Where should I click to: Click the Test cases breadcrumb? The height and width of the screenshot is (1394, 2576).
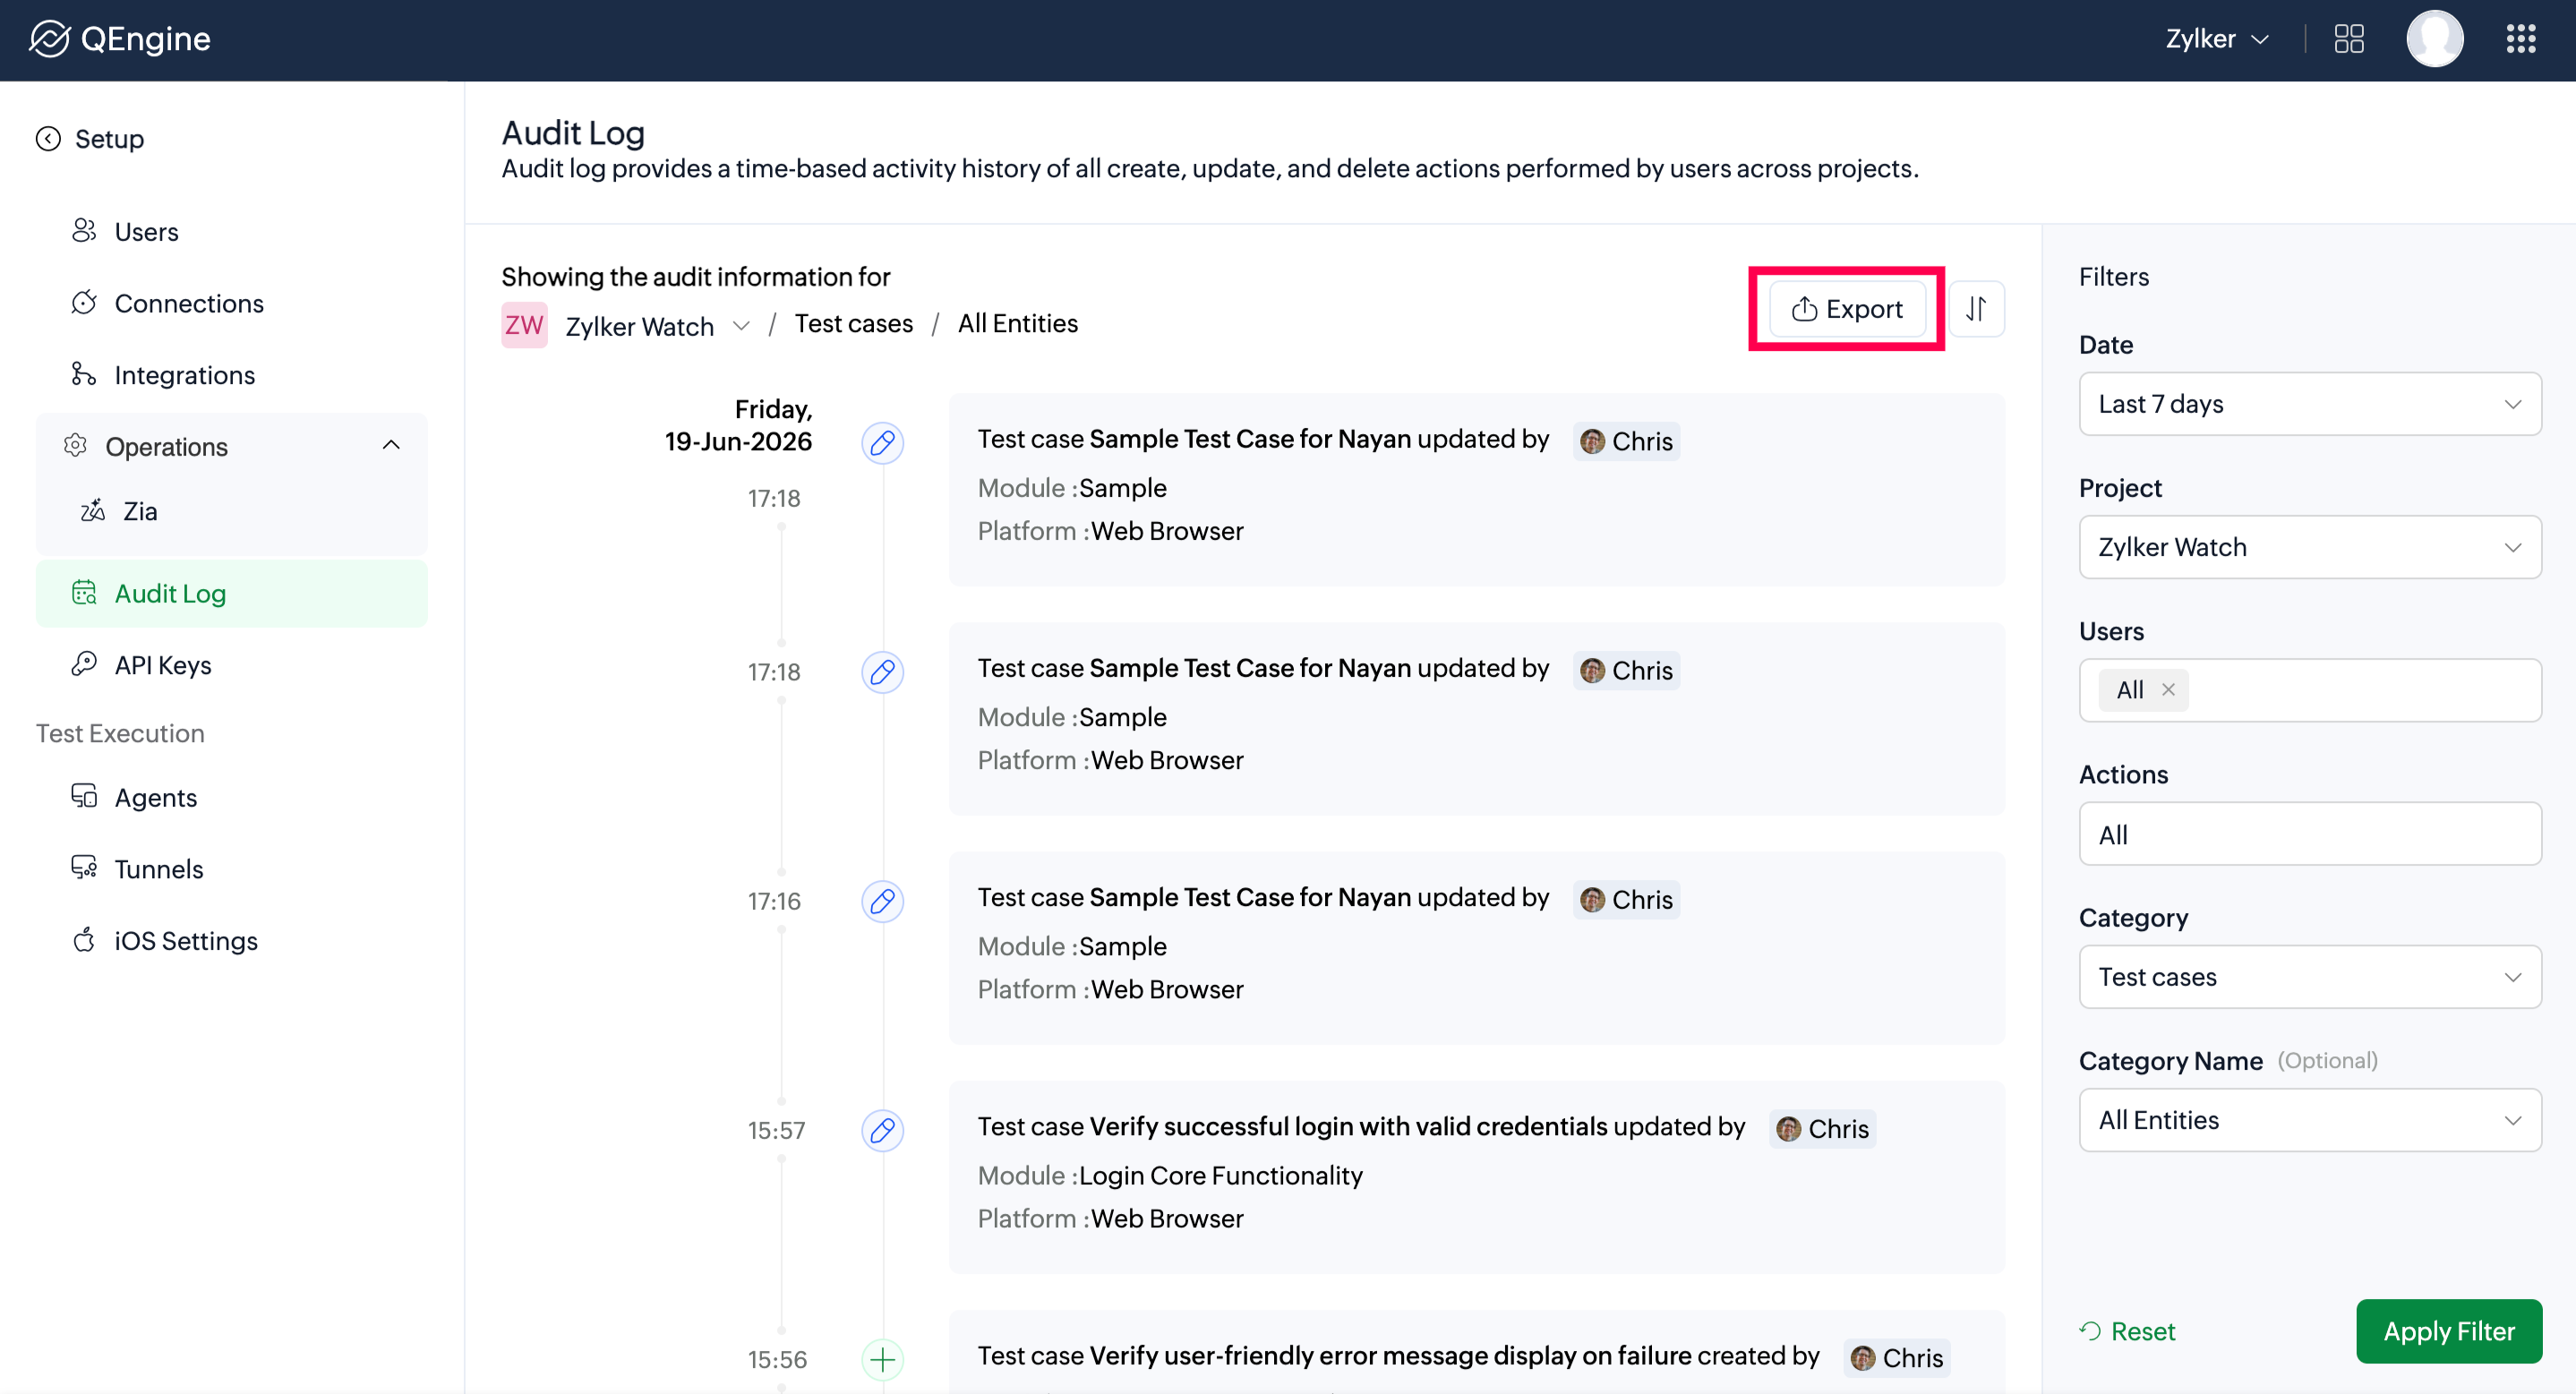853,324
